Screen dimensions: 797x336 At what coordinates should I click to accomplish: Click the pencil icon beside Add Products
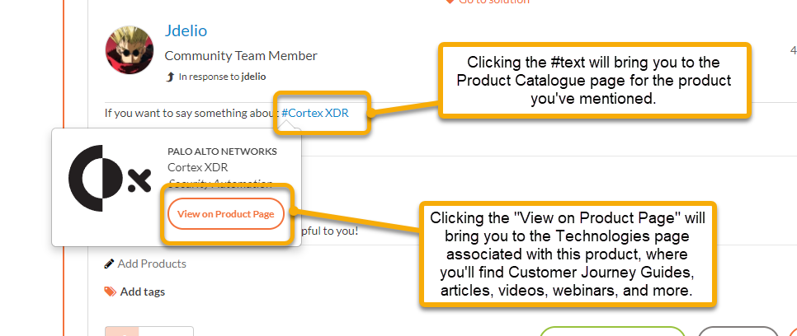109,264
